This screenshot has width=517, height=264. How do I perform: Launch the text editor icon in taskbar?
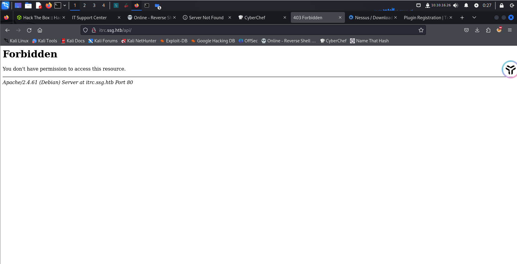(38, 5)
